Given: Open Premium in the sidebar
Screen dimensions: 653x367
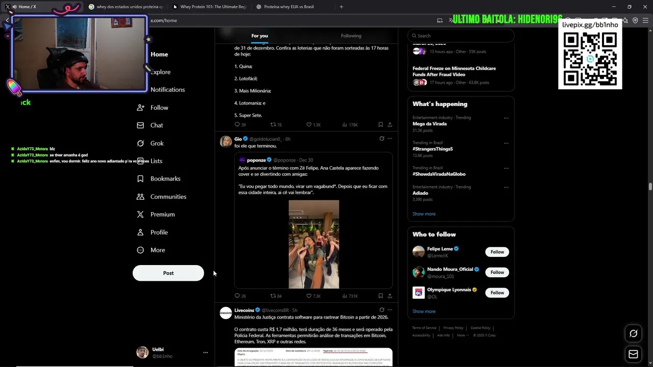Looking at the screenshot, I should pyautogui.click(x=156, y=215).
